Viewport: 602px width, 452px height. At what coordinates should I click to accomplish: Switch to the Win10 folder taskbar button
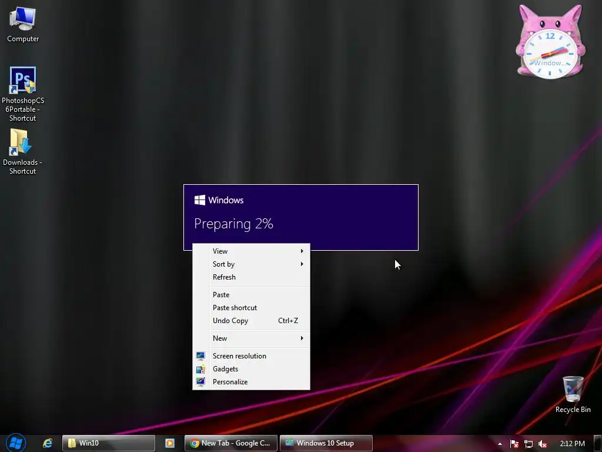click(x=109, y=443)
